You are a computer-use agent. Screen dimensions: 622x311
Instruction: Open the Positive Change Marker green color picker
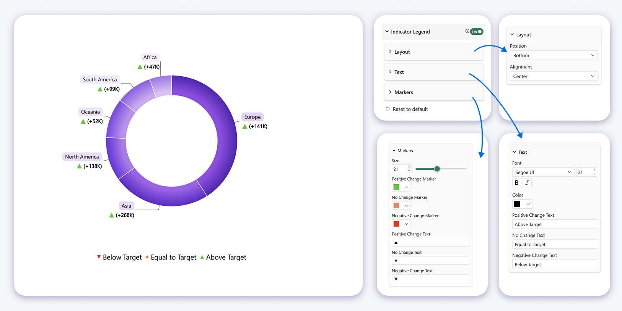401,187
